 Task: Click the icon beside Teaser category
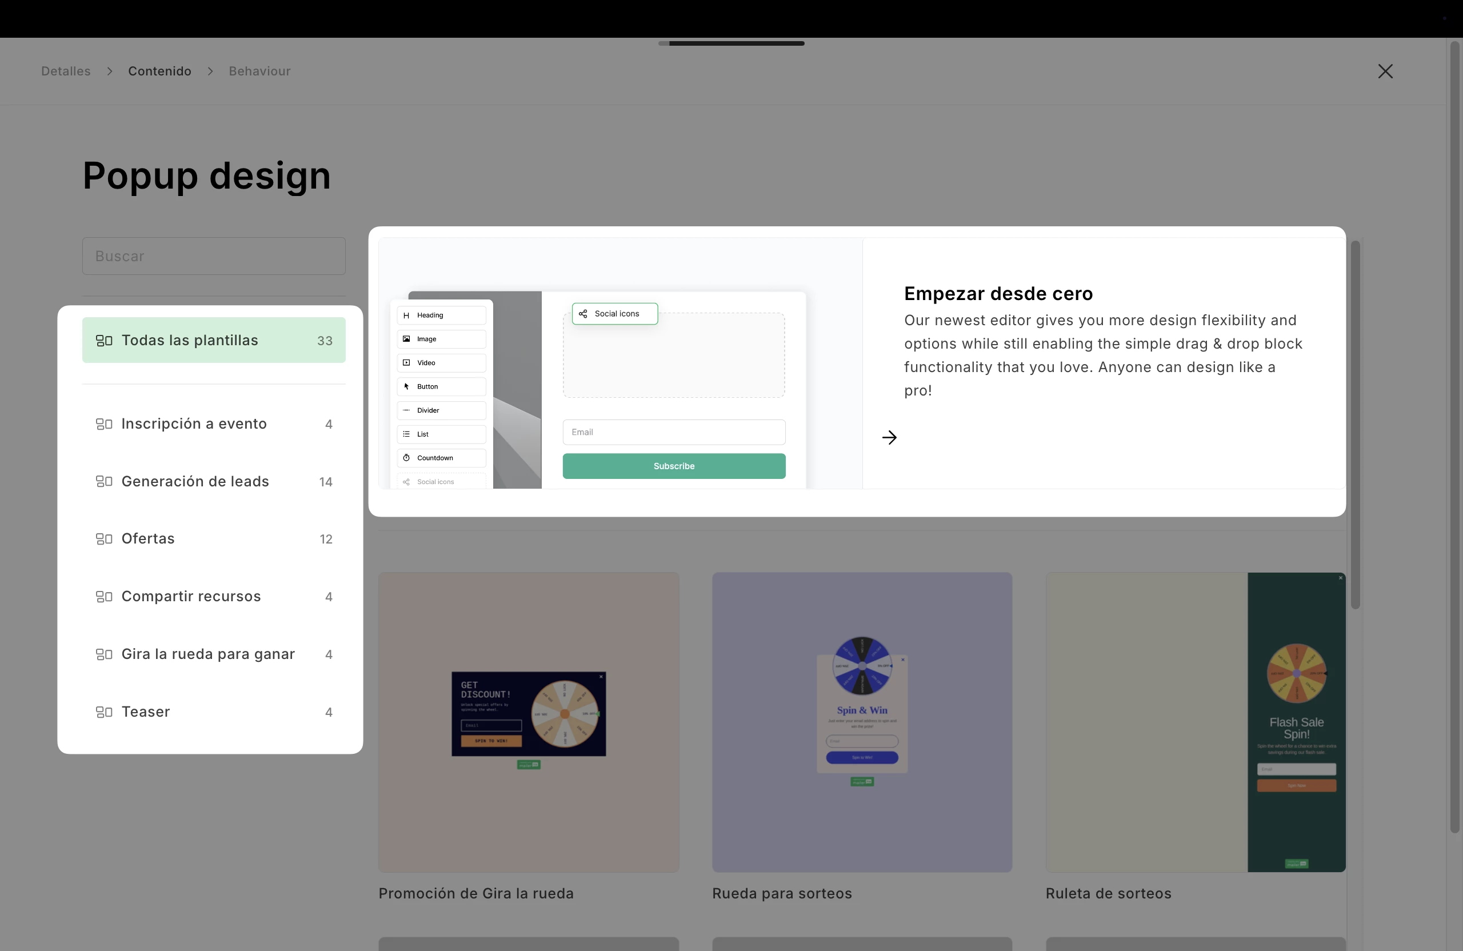(x=104, y=712)
